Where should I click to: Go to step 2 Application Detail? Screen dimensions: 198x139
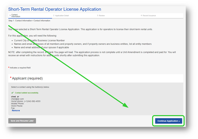click(x=62, y=15)
